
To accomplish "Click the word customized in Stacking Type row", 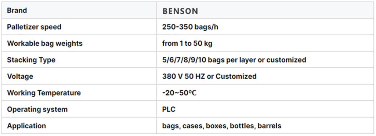I will 286,60.
